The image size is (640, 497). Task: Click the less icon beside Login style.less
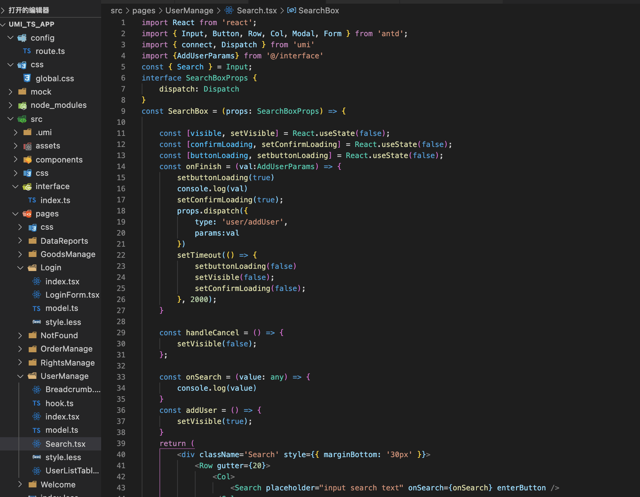pos(37,322)
